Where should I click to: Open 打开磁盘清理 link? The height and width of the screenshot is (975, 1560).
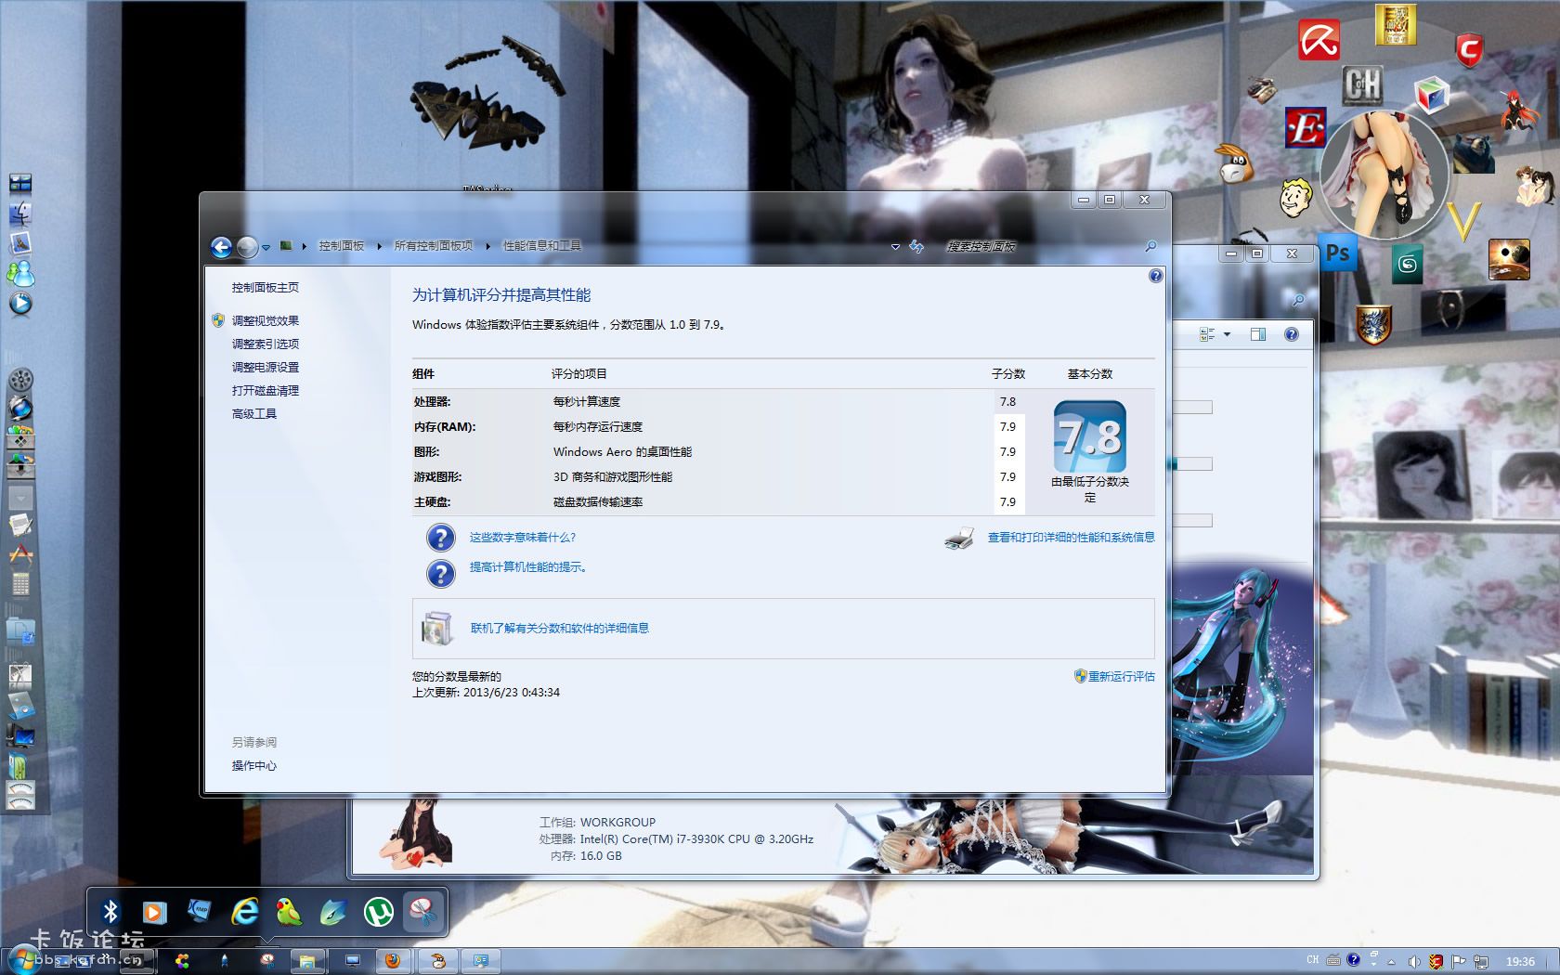point(266,390)
